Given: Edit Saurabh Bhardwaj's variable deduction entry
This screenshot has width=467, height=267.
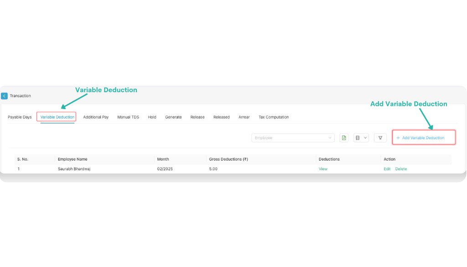Looking at the screenshot, I should [387, 168].
